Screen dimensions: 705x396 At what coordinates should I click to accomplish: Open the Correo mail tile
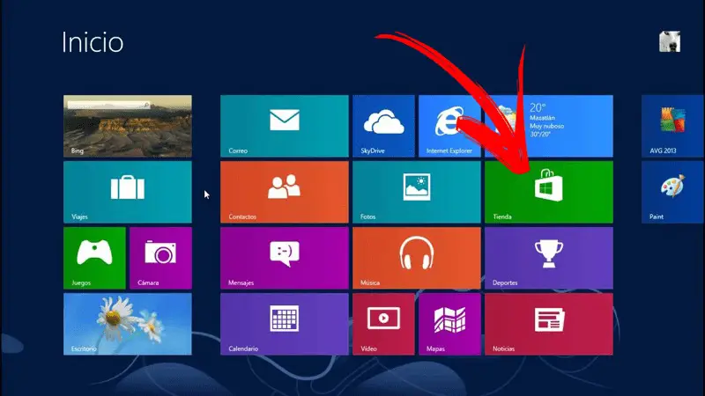click(x=285, y=126)
